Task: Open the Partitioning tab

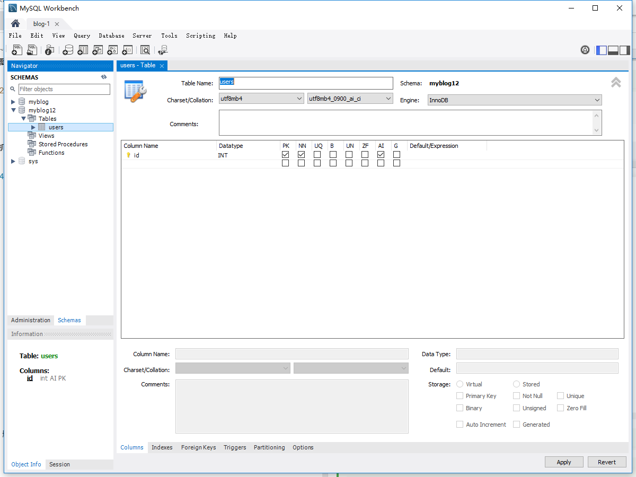Action: point(269,447)
